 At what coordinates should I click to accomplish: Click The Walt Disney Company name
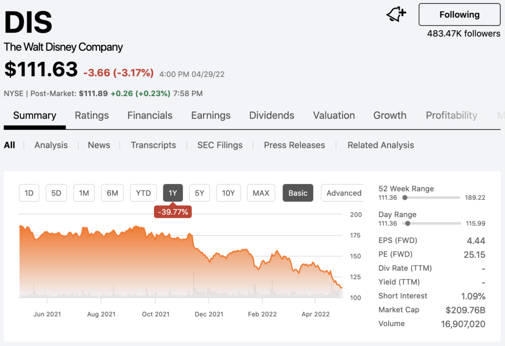64,47
